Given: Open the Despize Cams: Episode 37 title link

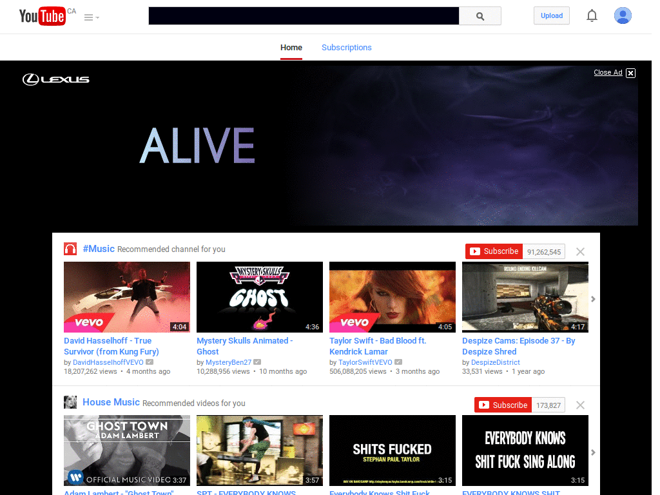Looking at the screenshot, I should pos(519,346).
